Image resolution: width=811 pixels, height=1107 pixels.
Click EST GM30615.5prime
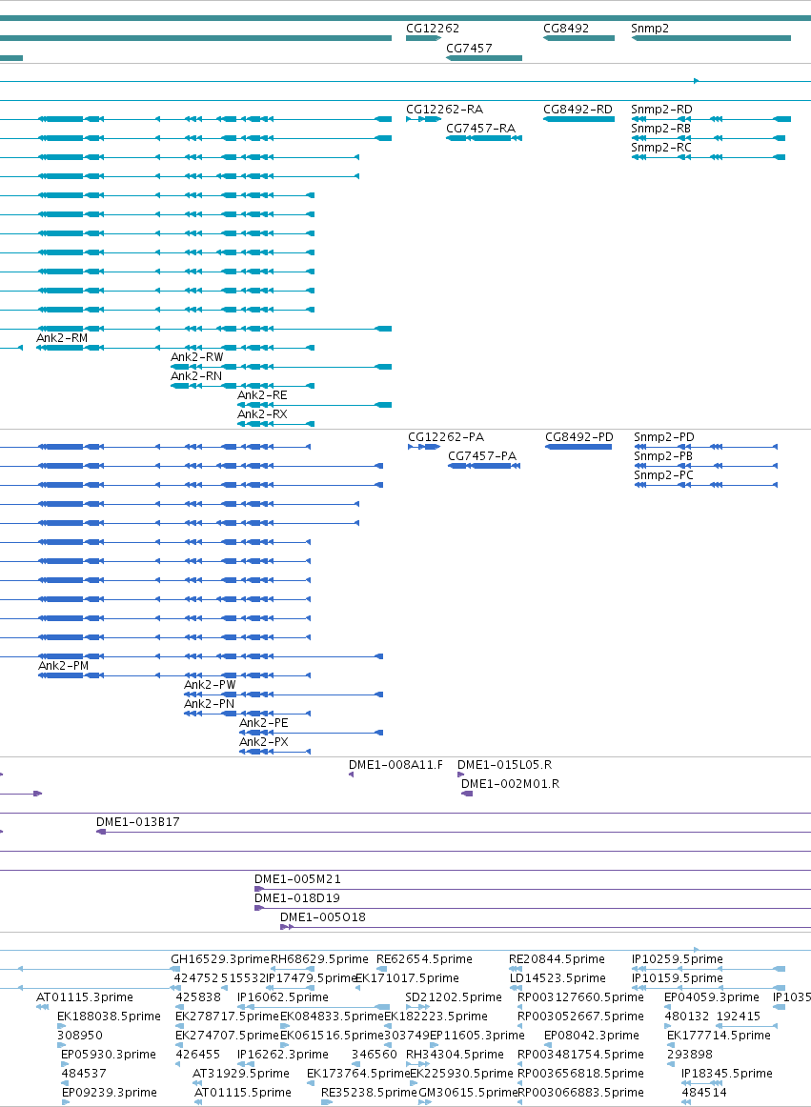(468, 1092)
